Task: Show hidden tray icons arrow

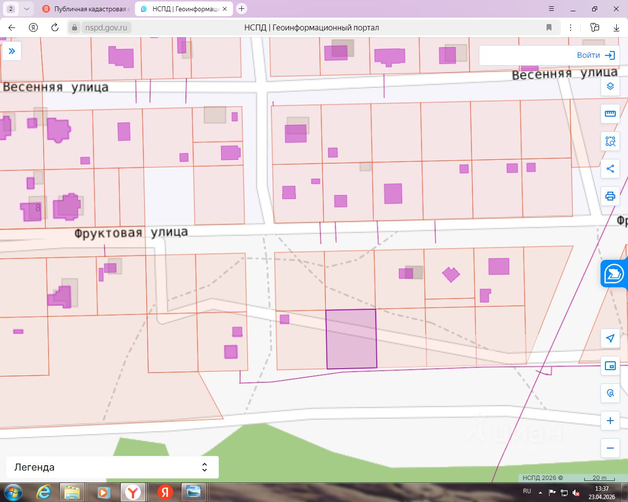Action: click(x=540, y=492)
